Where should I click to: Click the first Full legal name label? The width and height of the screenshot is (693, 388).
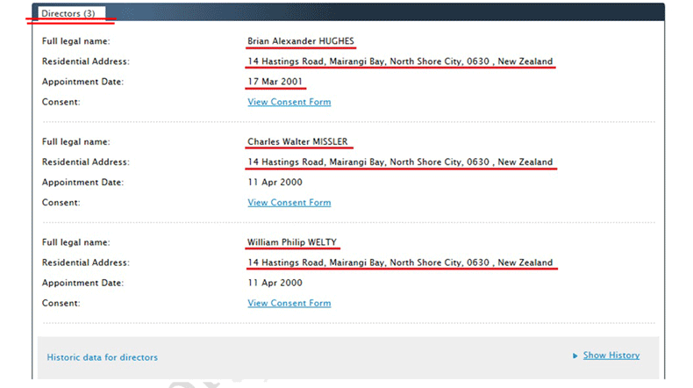76,41
